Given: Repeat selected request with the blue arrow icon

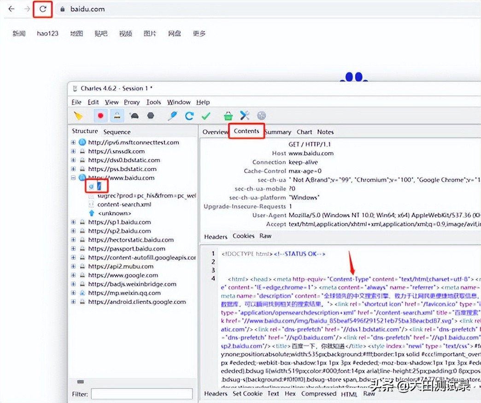Looking at the screenshot, I should point(189,116).
